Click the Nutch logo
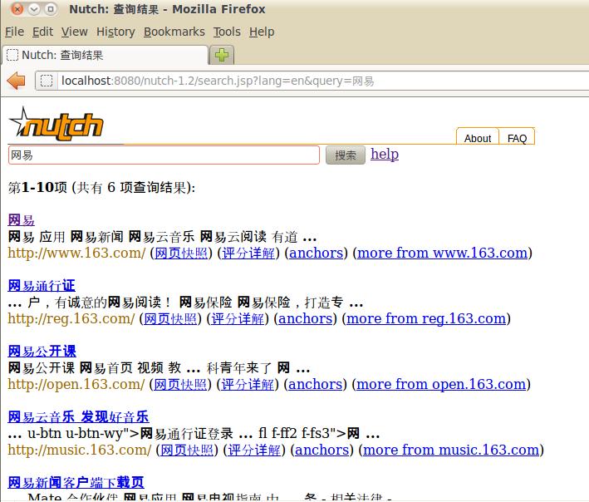Screen dimensions: 589x502 (x=56, y=125)
